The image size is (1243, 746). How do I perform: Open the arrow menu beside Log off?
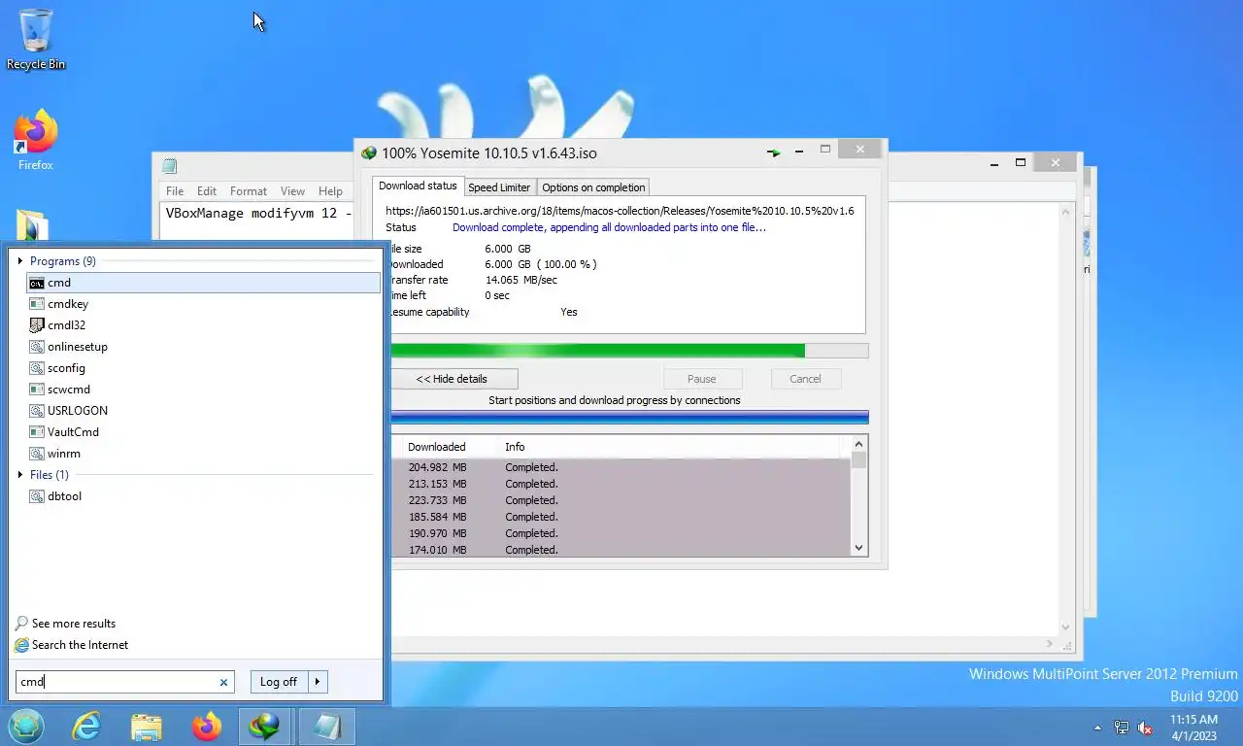318,682
